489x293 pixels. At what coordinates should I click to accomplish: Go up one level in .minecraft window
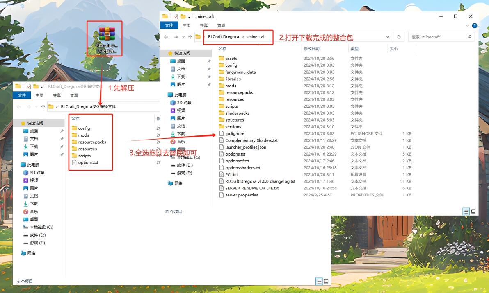190,37
